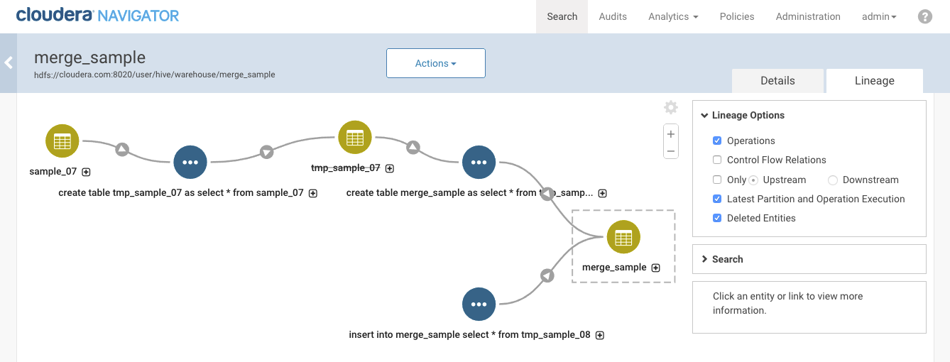
Task: Open the Actions dropdown button
Action: (x=435, y=63)
